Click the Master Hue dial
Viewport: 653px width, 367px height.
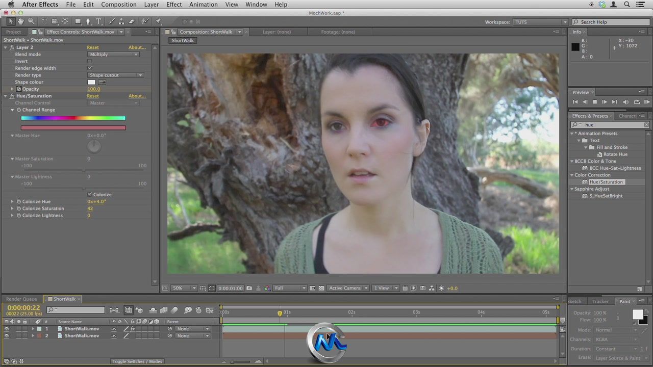94,146
